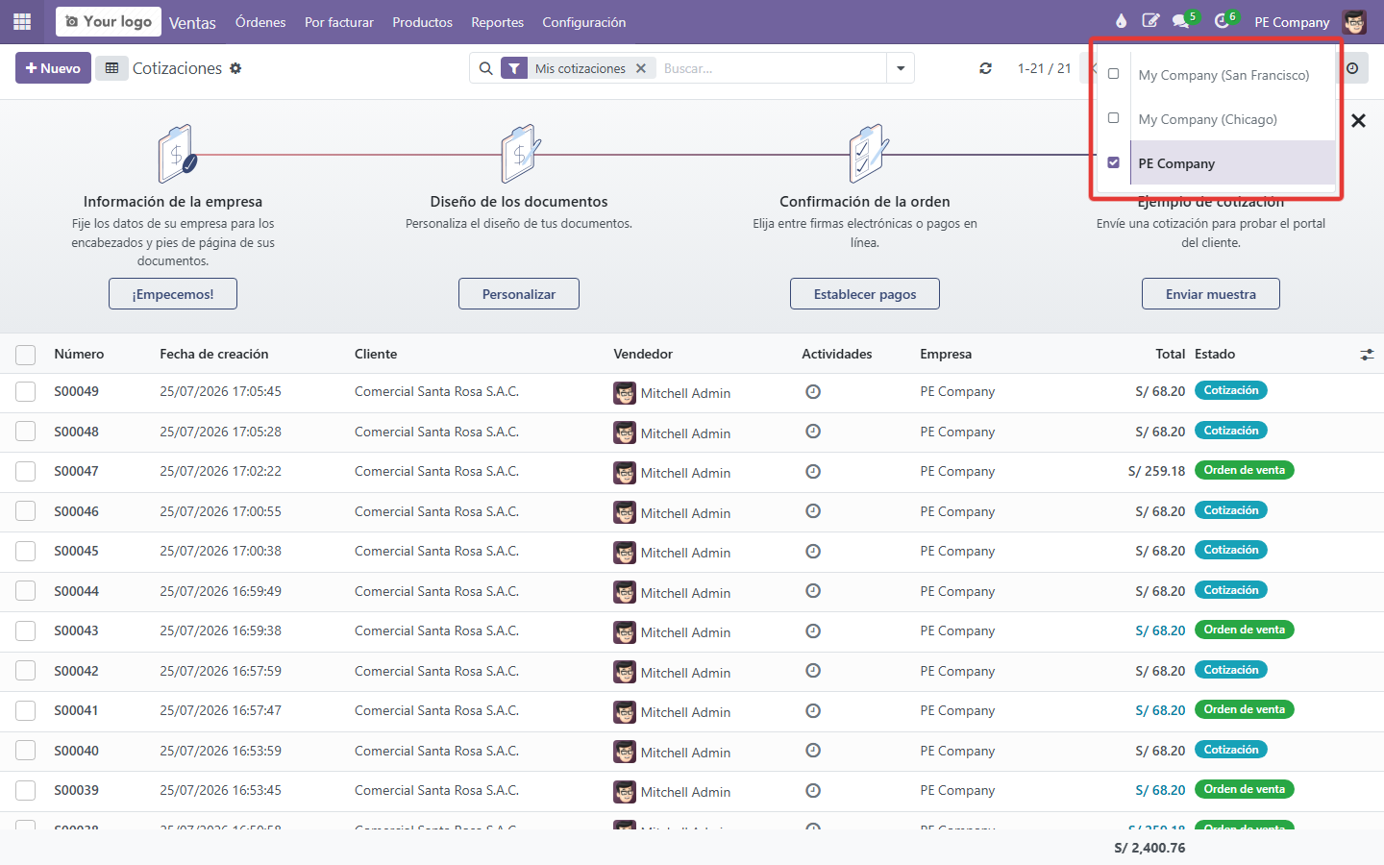Sort by the Total column header
The image size is (1384, 865).
[1170, 355]
